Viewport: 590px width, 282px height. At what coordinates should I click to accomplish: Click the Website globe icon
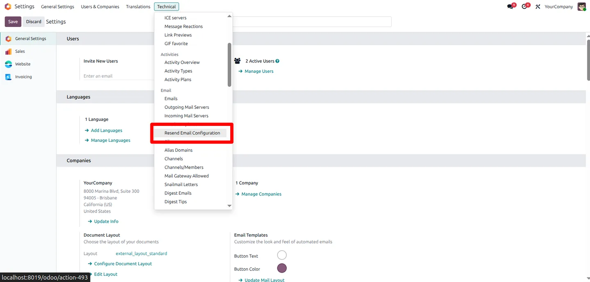8,64
